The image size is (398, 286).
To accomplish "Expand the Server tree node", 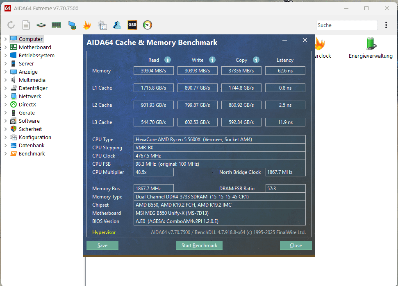I will pyautogui.click(x=5, y=63).
